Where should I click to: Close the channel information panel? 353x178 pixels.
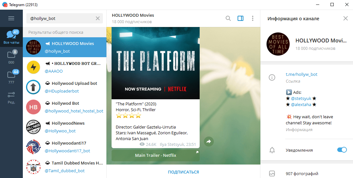[x=346, y=18]
